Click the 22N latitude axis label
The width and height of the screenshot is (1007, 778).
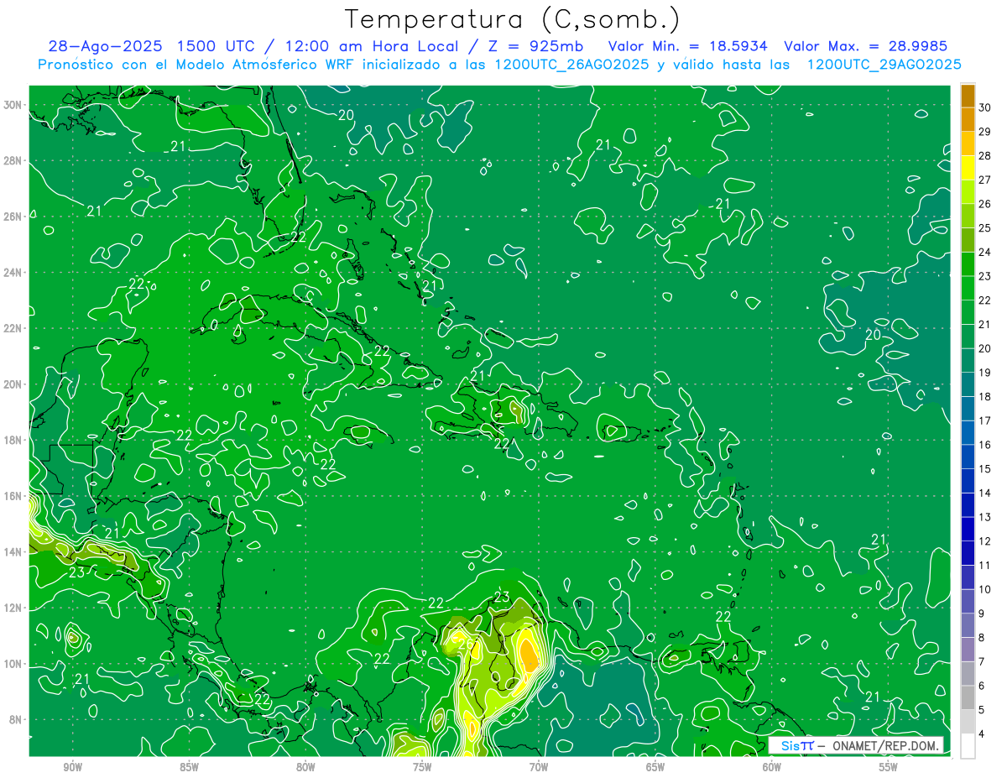[x=13, y=328]
